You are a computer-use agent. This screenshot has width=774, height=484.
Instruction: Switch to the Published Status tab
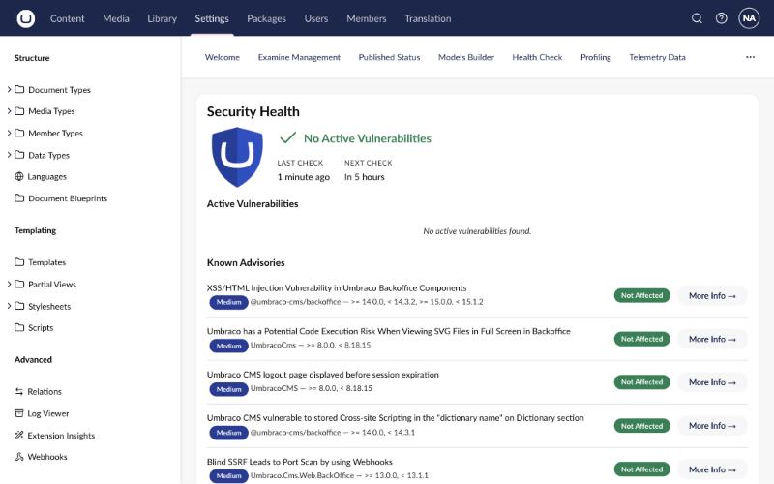pos(389,57)
